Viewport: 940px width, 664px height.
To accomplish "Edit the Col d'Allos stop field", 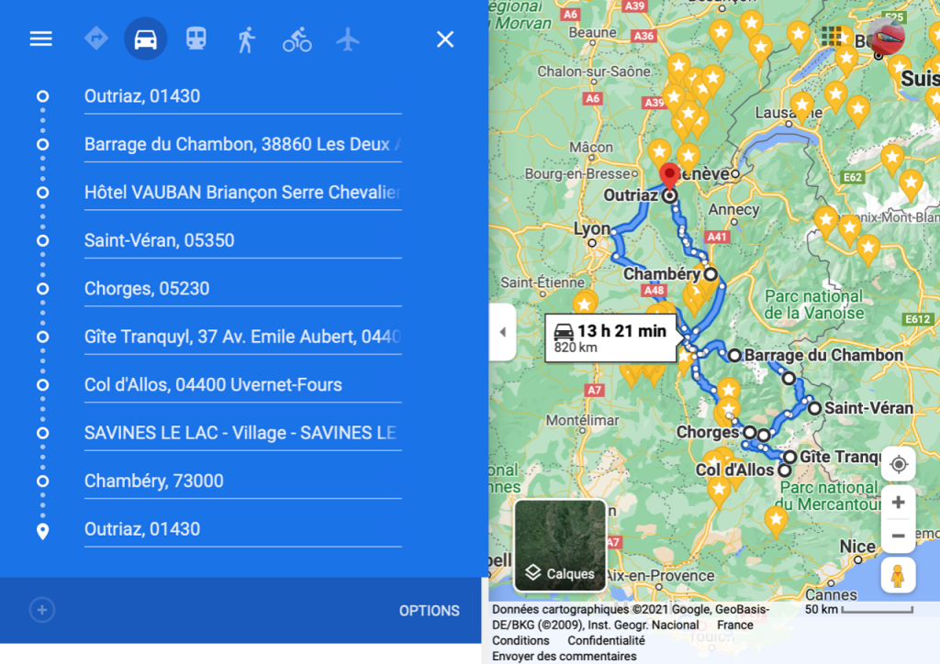I will point(242,385).
